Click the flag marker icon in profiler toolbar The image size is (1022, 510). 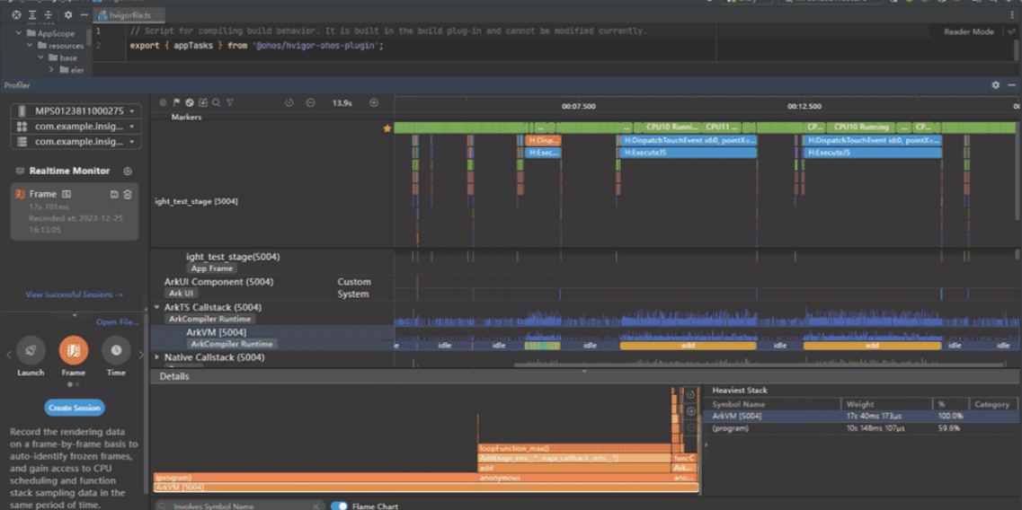[x=176, y=103]
